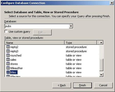This screenshot has height=92, width=115.
Task: Click the table icon beside titleauthor
Action: coord(8,68)
